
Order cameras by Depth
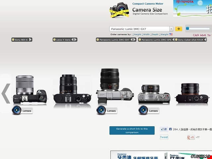pos(154,34)
